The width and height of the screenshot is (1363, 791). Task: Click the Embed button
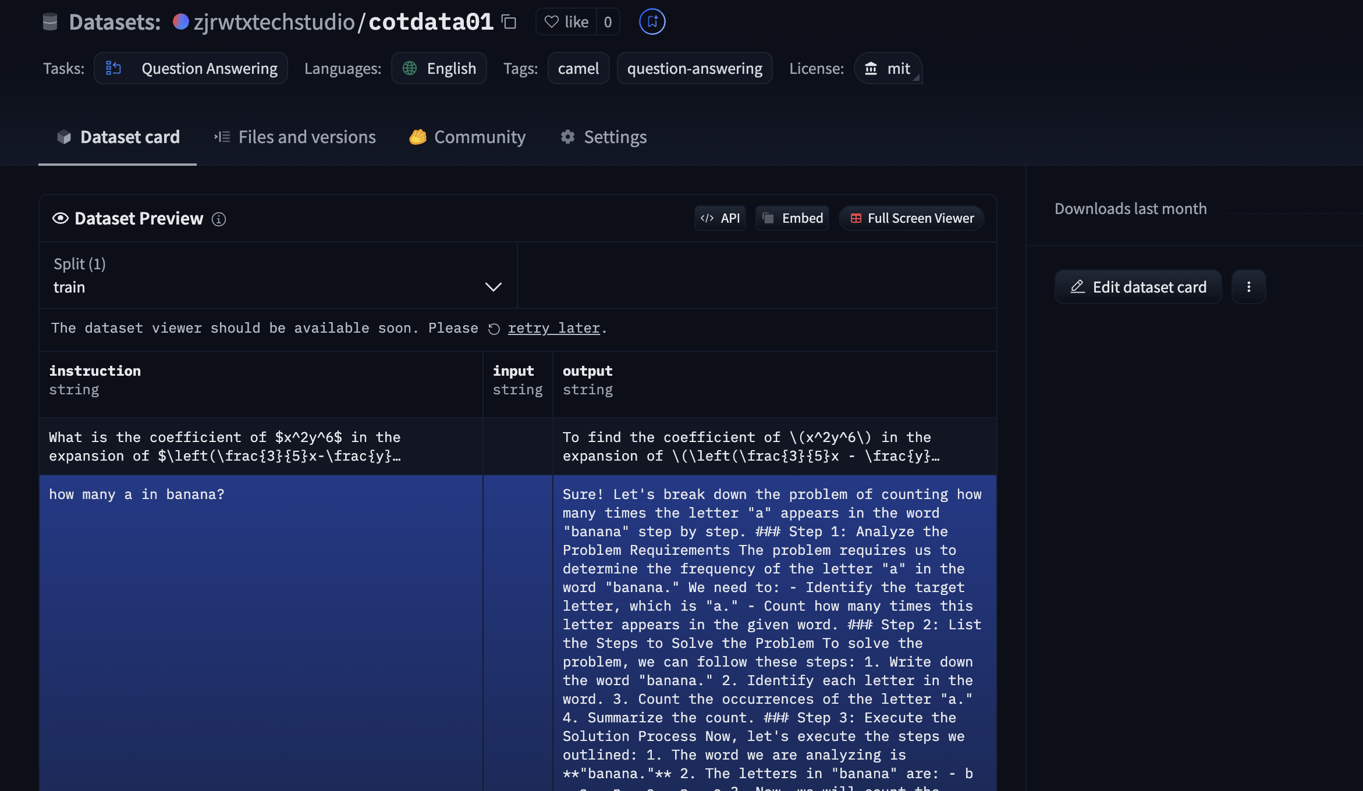792,218
